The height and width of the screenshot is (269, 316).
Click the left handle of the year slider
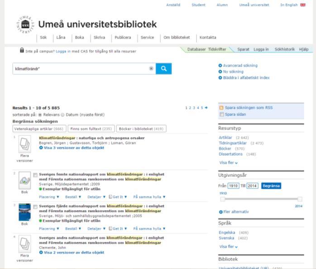click(x=222, y=199)
